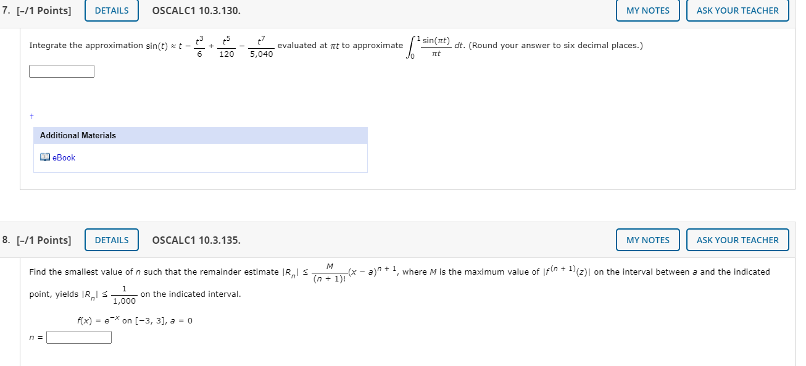Click the OSCALC1 10.3.135 question title
Screen dimensions: 806x366
pos(196,240)
